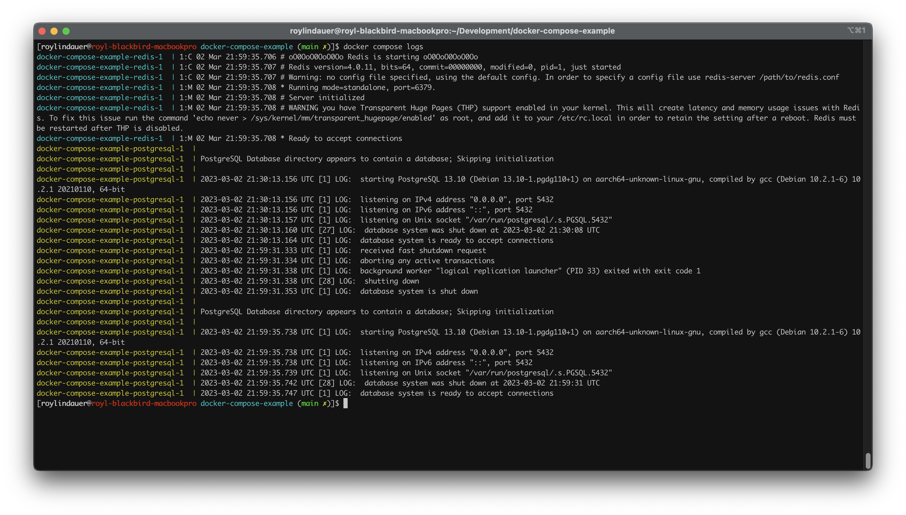Click the terminal window title text

pyautogui.click(x=452, y=31)
